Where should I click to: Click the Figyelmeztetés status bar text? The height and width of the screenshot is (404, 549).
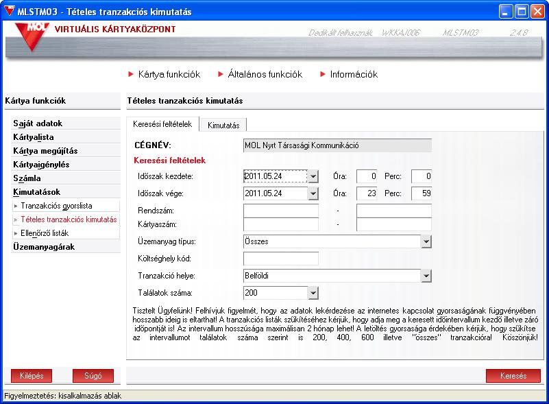coord(62,396)
